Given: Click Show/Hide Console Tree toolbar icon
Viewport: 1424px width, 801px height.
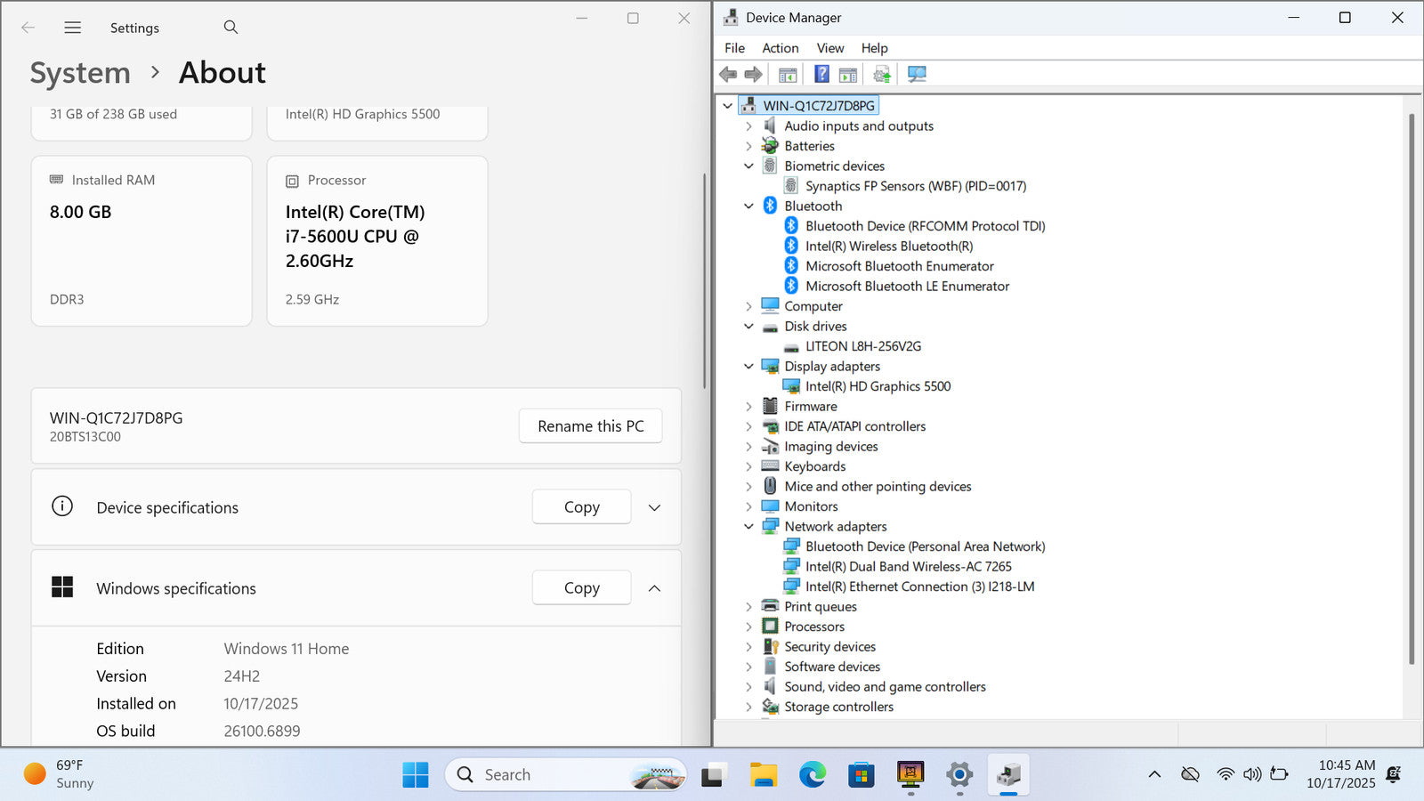Looking at the screenshot, I should tap(788, 75).
